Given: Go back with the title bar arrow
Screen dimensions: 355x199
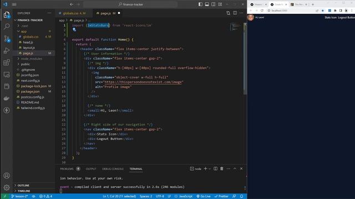Looking at the screenshot, I should [x=72, y=4].
